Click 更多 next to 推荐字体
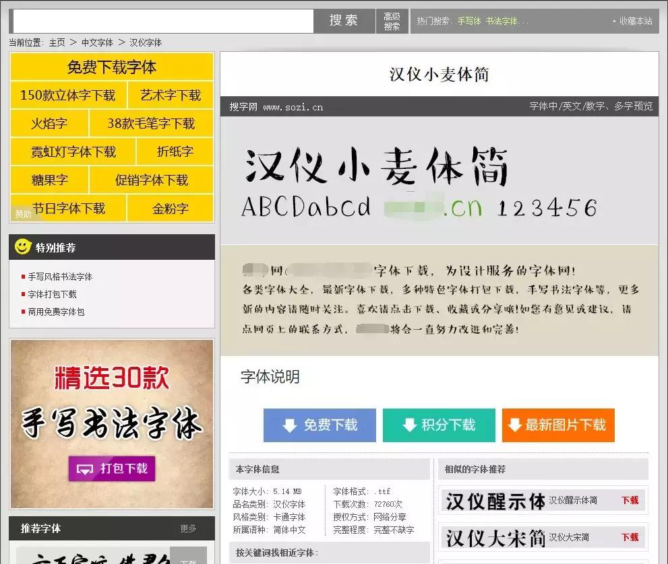Image resolution: width=668 pixels, height=564 pixels. (x=189, y=529)
